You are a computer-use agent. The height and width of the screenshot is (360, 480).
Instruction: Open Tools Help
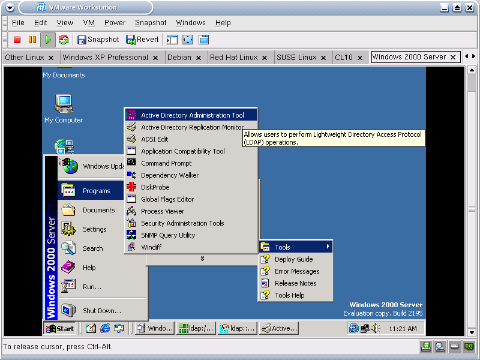(296, 295)
